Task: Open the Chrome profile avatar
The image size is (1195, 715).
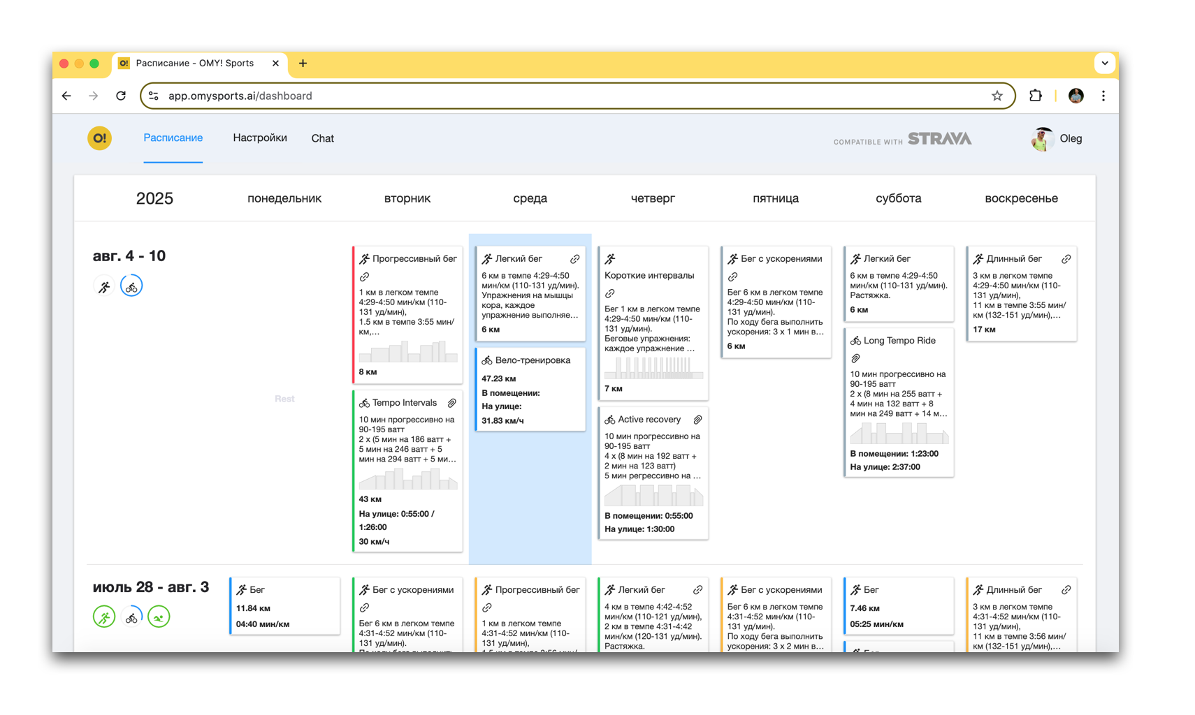Action: coord(1076,96)
